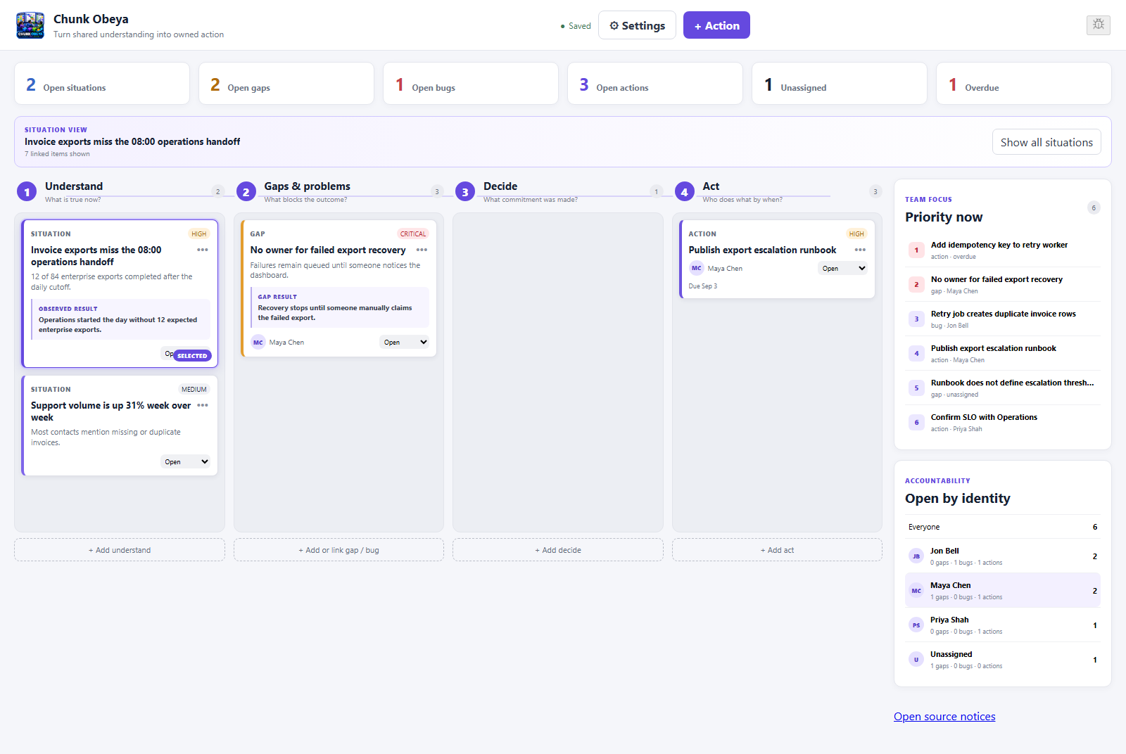Select Confirm SLO with Operations priority item
The height and width of the screenshot is (754, 1126).
(x=1003, y=422)
